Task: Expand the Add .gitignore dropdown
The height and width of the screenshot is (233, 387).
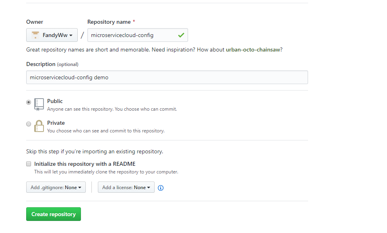Action: coord(56,187)
